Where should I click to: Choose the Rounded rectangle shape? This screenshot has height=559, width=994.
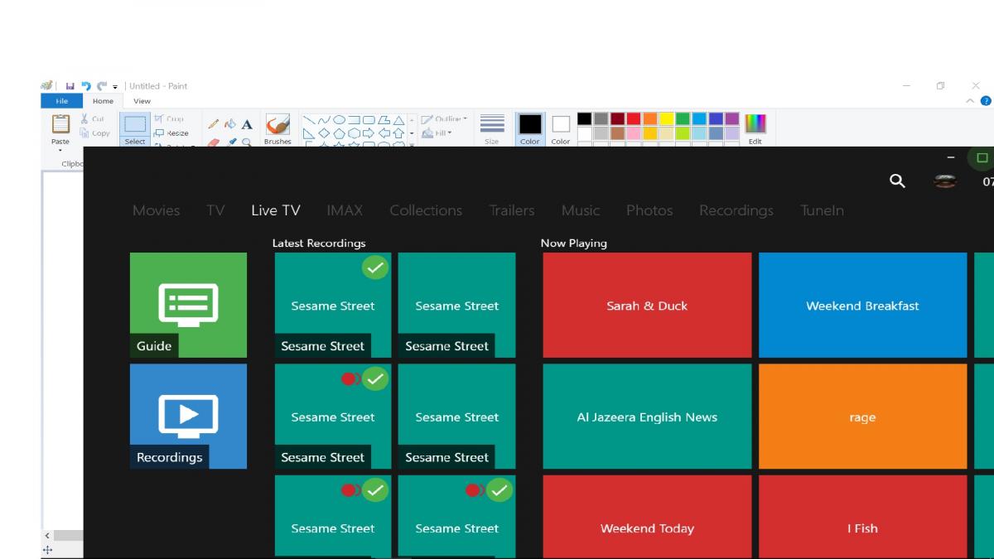click(369, 120)
